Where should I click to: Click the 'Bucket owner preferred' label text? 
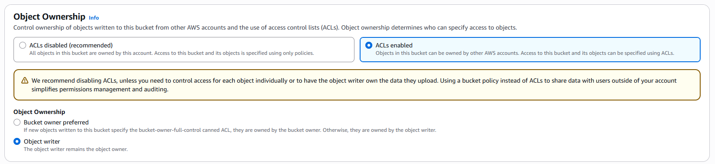(56, 122)
